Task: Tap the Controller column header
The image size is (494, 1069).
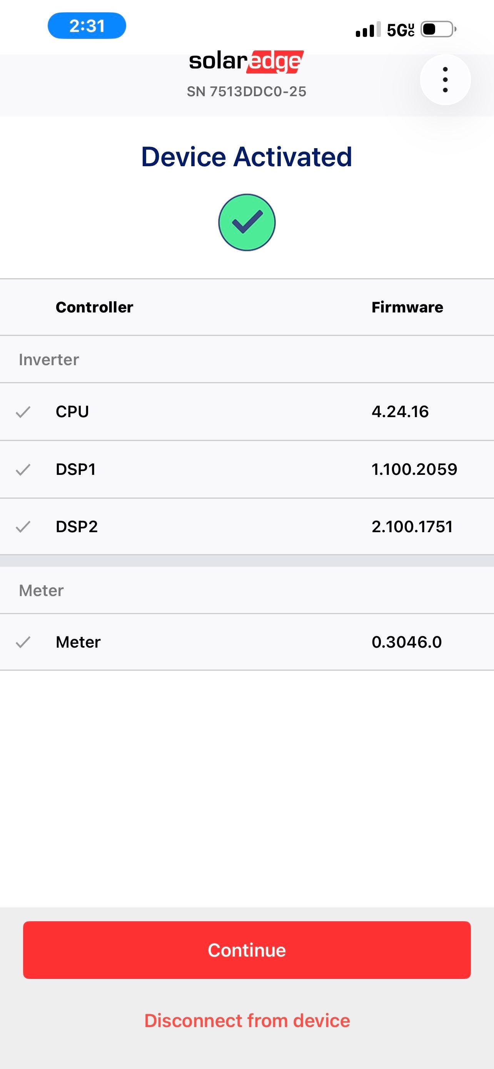Action: tap(95, 307)
